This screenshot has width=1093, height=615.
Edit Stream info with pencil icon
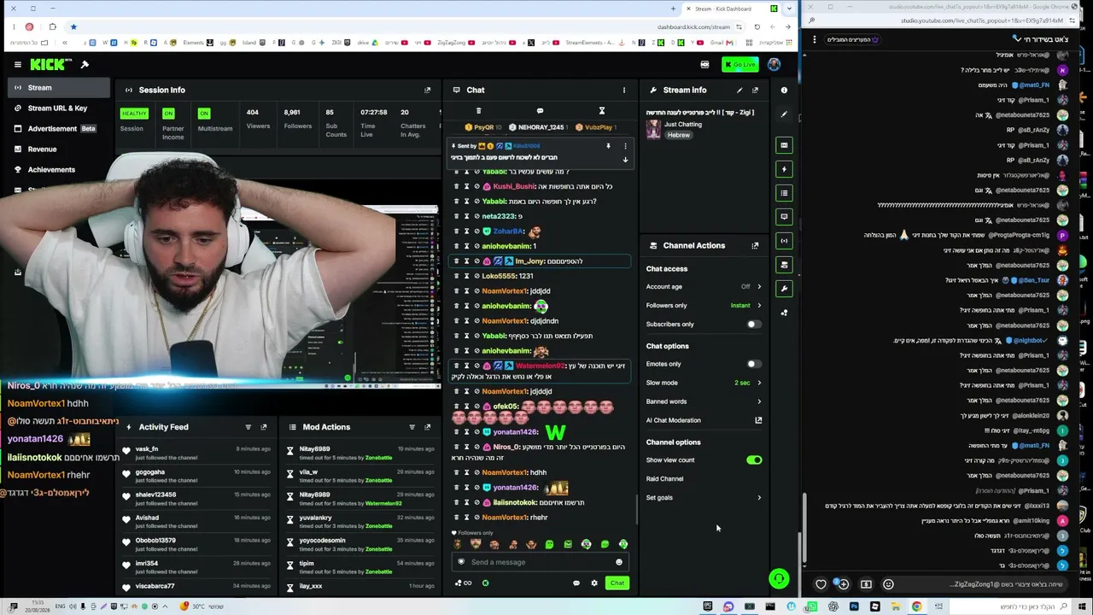[739, 90]
